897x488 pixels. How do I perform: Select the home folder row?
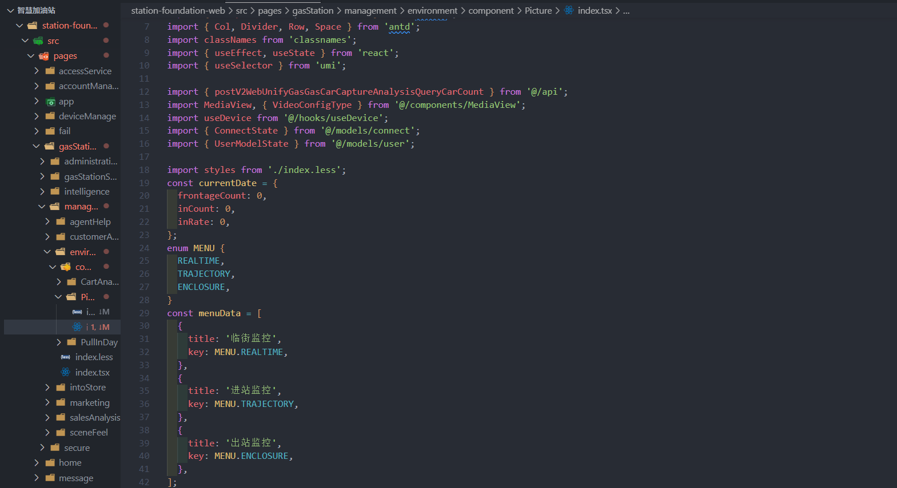click(62, 463)
